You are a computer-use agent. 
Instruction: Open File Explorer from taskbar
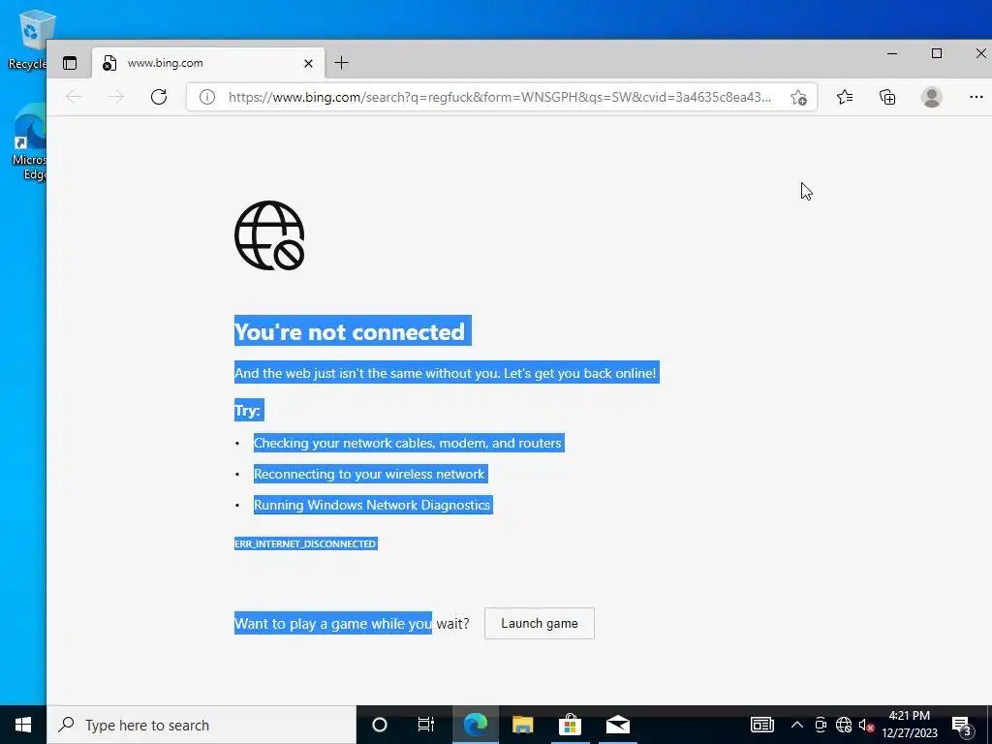click(522, 725)
